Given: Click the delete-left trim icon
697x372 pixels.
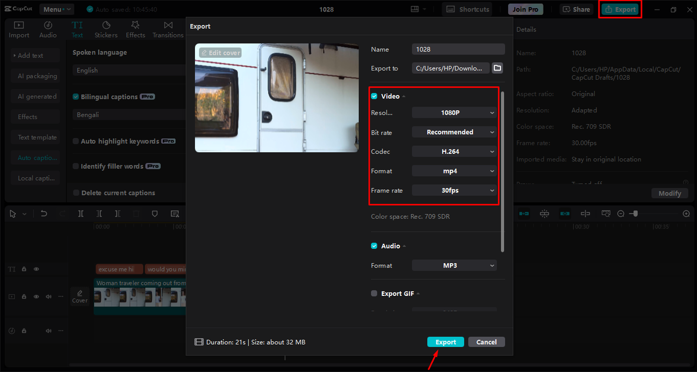Looking at the screenshot, I should [x=99, y=214].
